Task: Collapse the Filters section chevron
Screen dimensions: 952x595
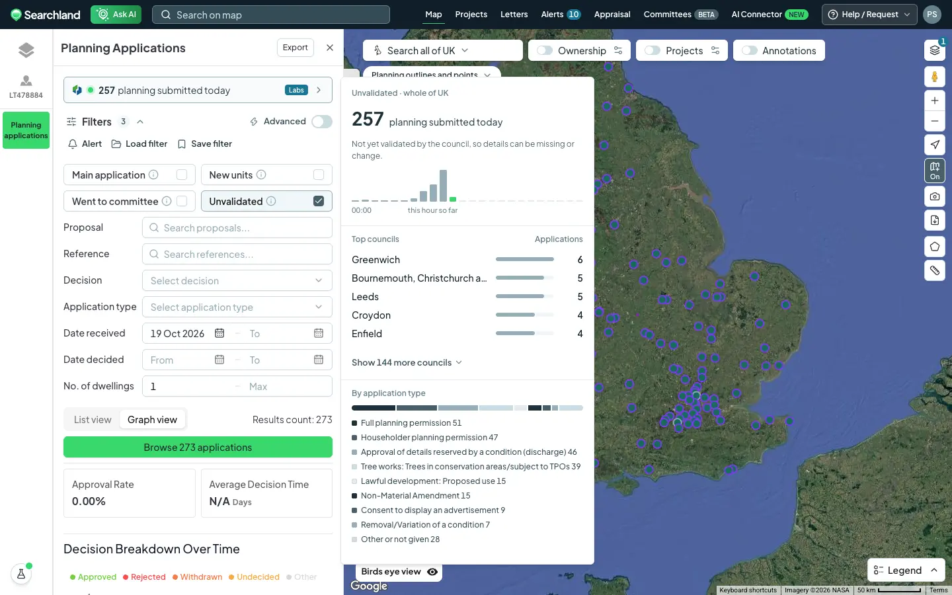Action: 140,122
